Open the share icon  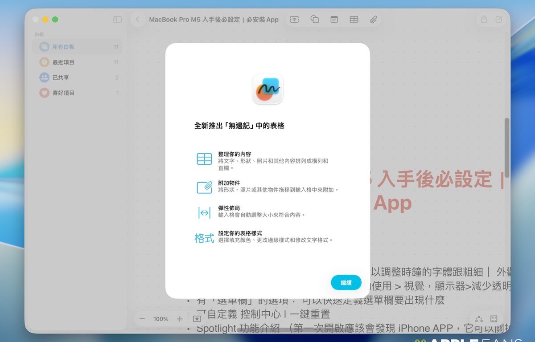coord(484,20)
